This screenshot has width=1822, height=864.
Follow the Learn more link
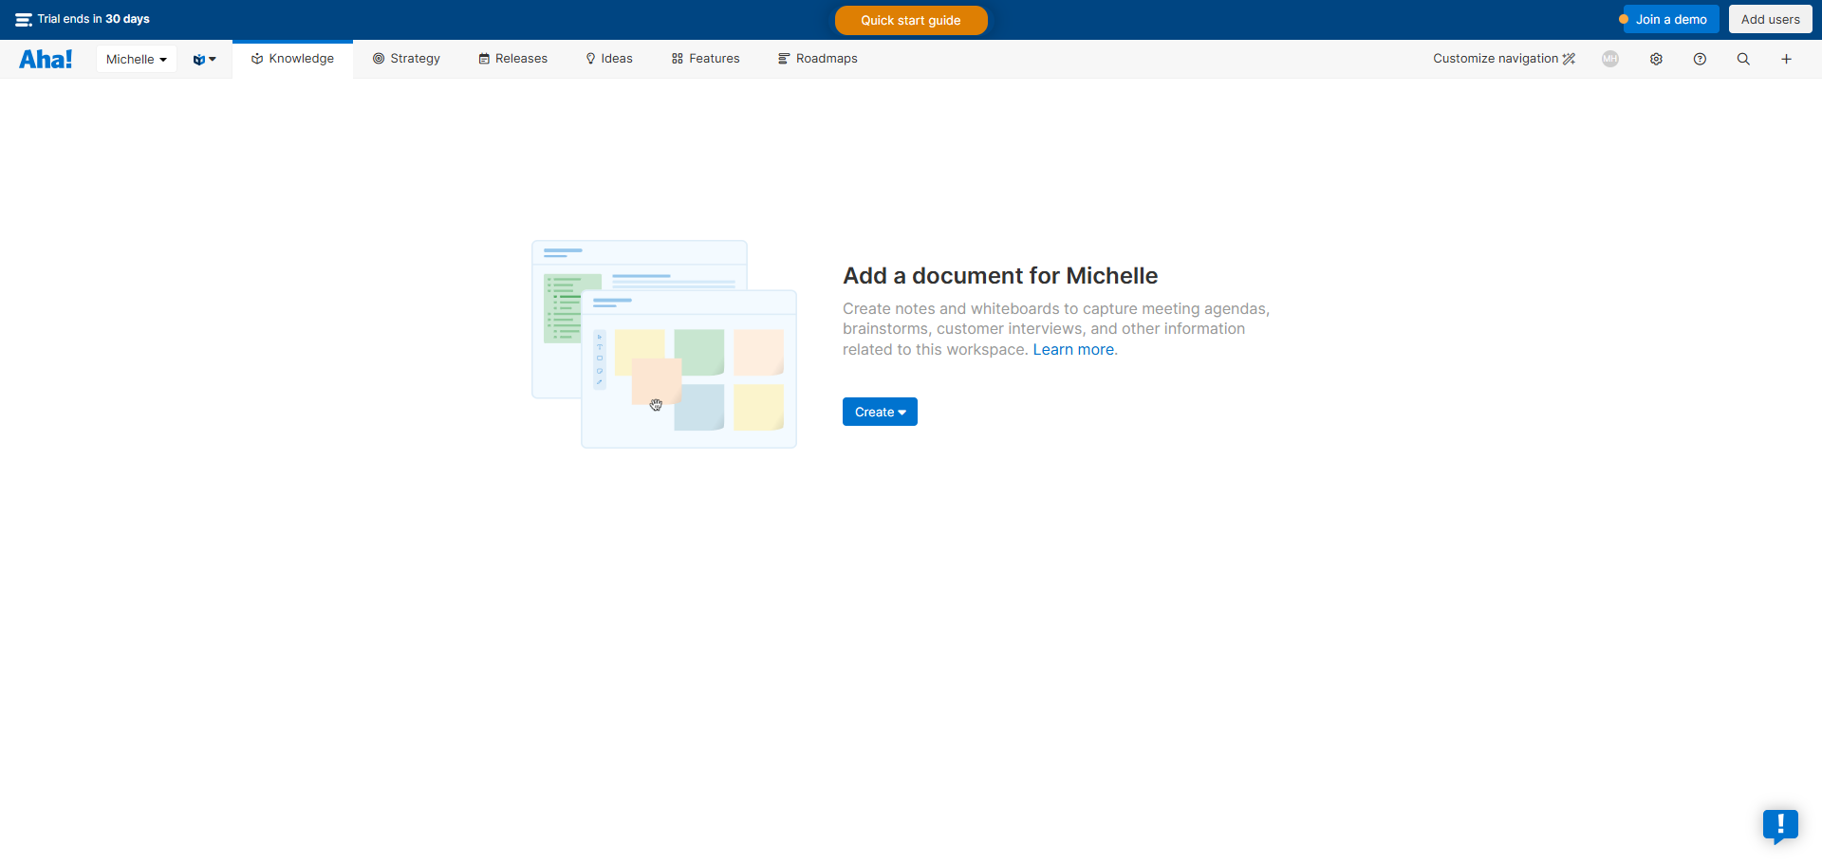1073,350
